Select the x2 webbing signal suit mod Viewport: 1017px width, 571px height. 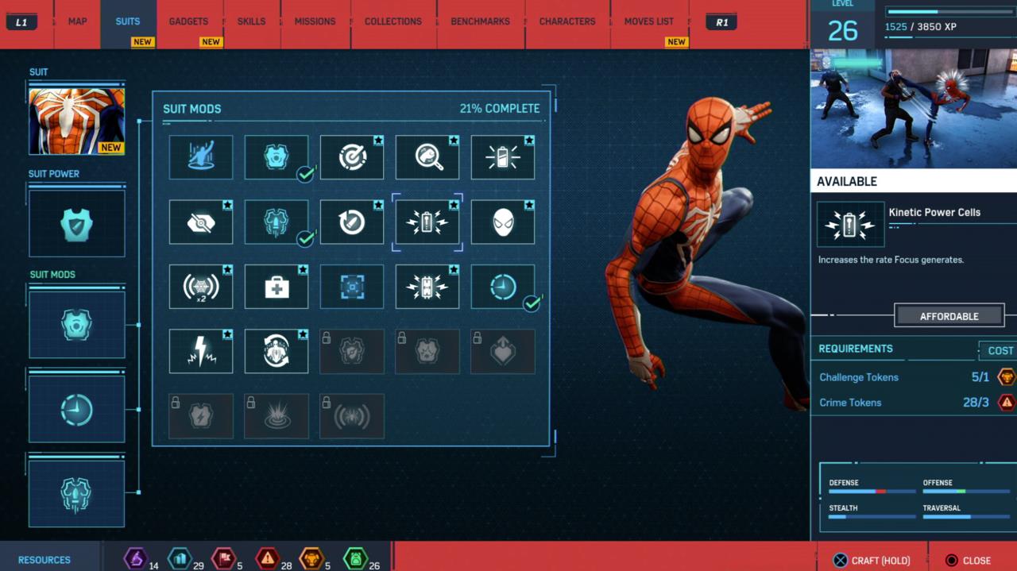click(200, 287)
